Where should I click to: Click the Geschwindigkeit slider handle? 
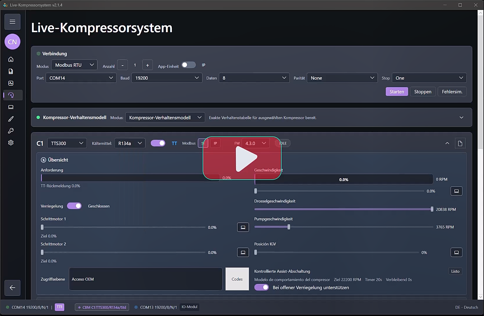[256, 191]
